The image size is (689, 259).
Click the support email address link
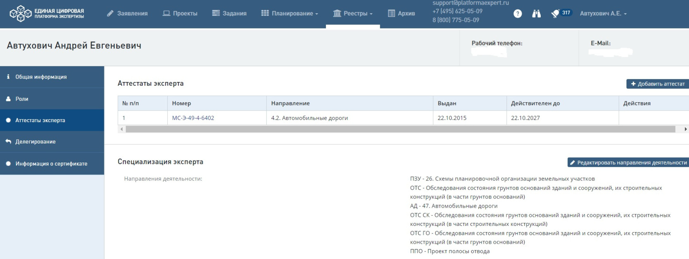[x=470, y=3]
